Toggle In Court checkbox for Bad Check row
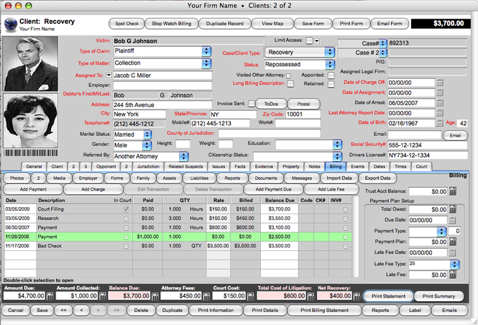Image resolution: width=478 pixels, height=325 pixels. [126, 246]
